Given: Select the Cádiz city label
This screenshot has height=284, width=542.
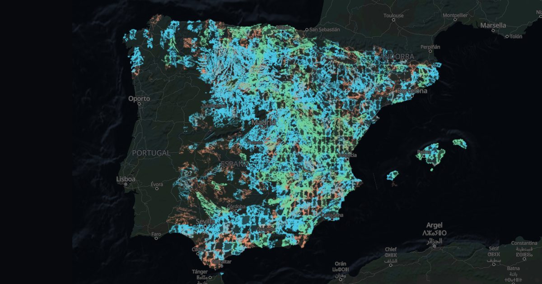Looking at the screenshot, I should 198,249.
